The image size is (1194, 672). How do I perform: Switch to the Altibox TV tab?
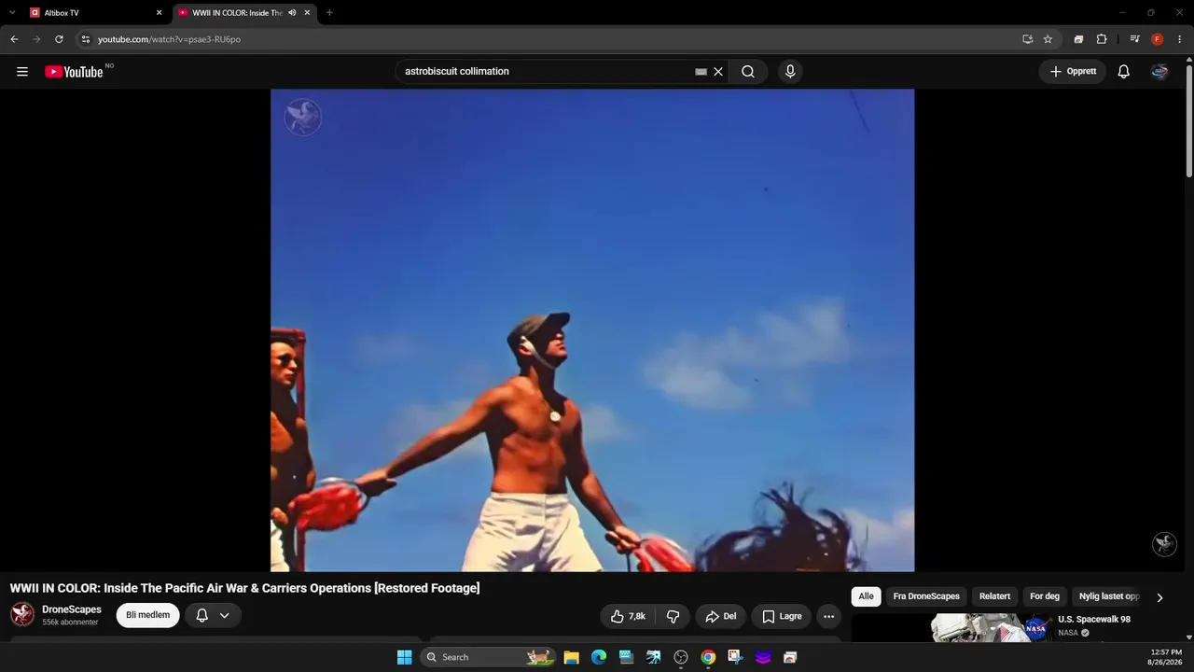(96, 13)
